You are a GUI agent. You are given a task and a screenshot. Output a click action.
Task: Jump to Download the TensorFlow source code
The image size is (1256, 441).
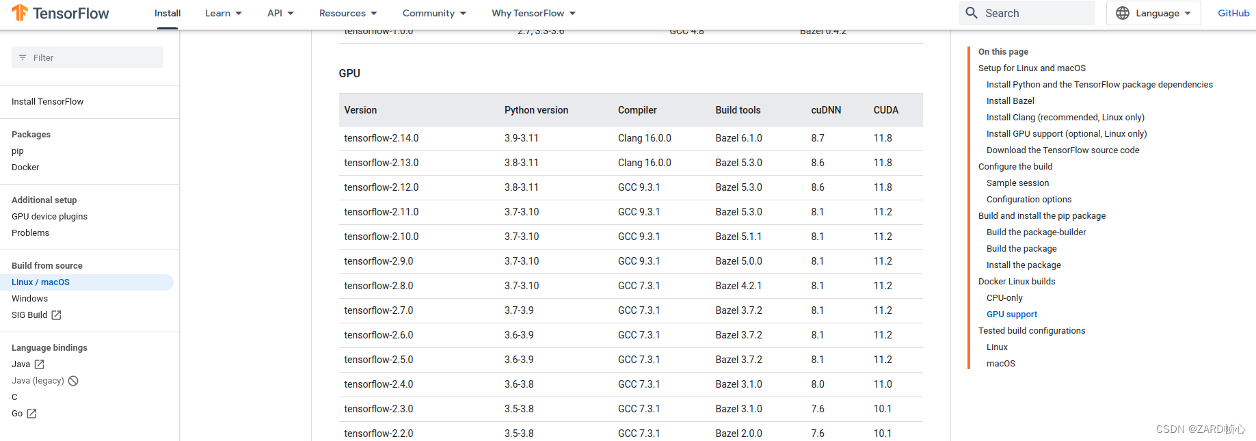[x=1063, y=150]
